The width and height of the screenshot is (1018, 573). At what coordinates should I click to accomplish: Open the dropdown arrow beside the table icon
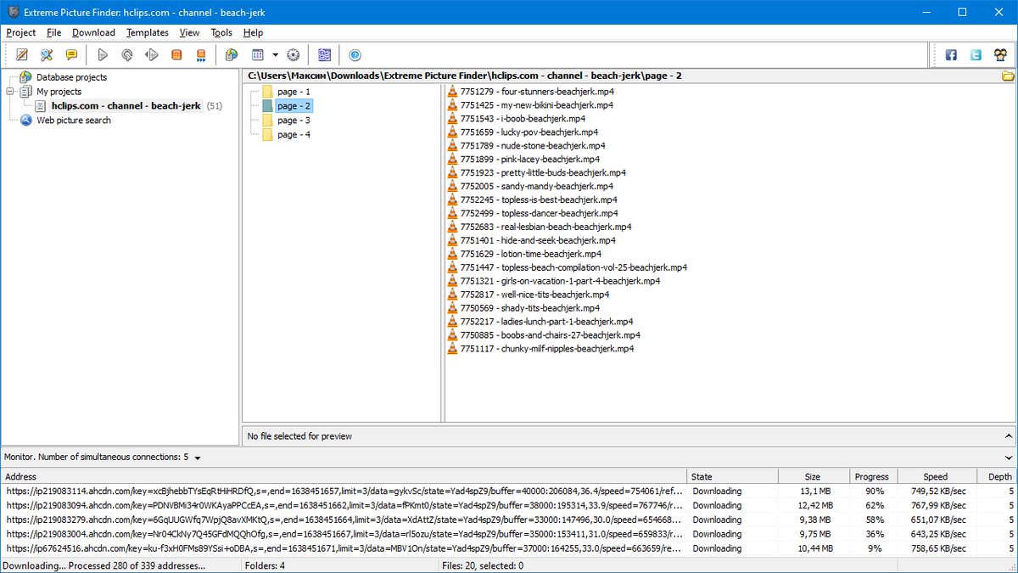(x=275, y=55)
